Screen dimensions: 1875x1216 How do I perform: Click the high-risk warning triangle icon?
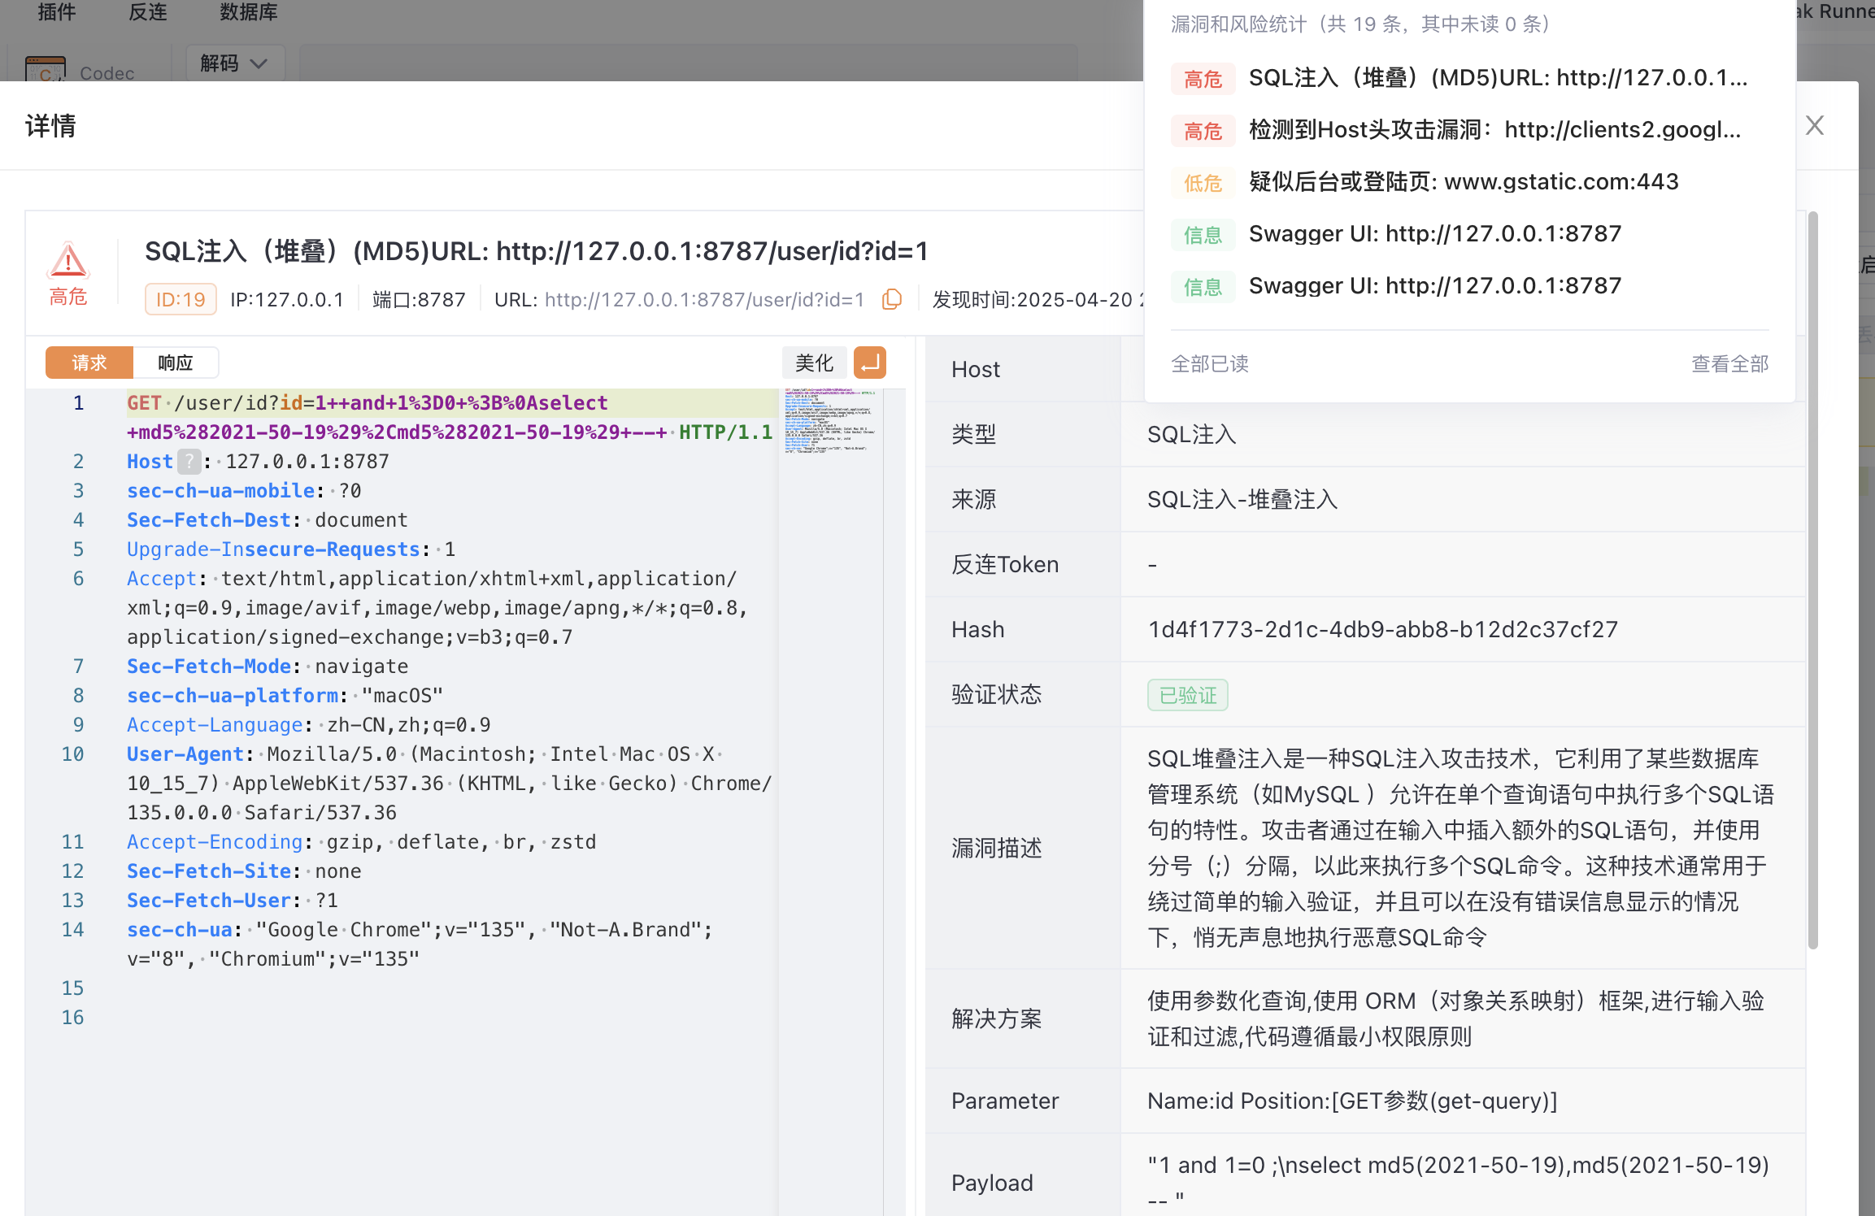(x=68, y=261)
